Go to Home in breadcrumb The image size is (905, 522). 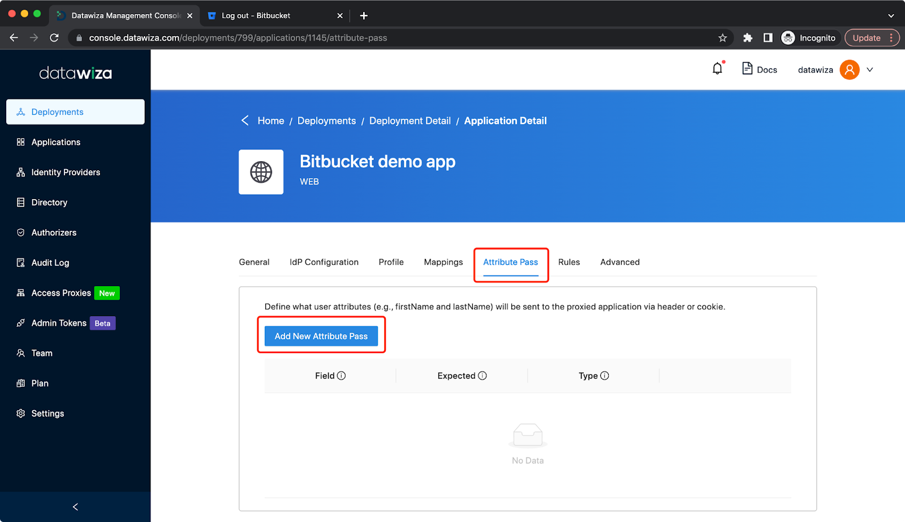(x=271, y=120)
